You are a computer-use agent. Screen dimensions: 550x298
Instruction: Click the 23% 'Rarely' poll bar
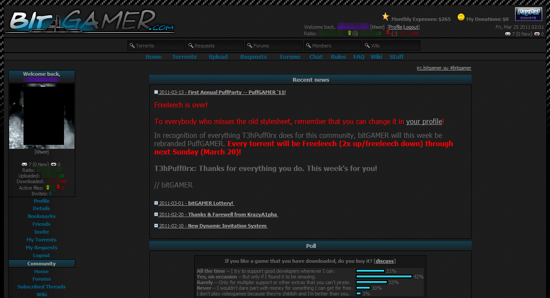tap(371, 282)
